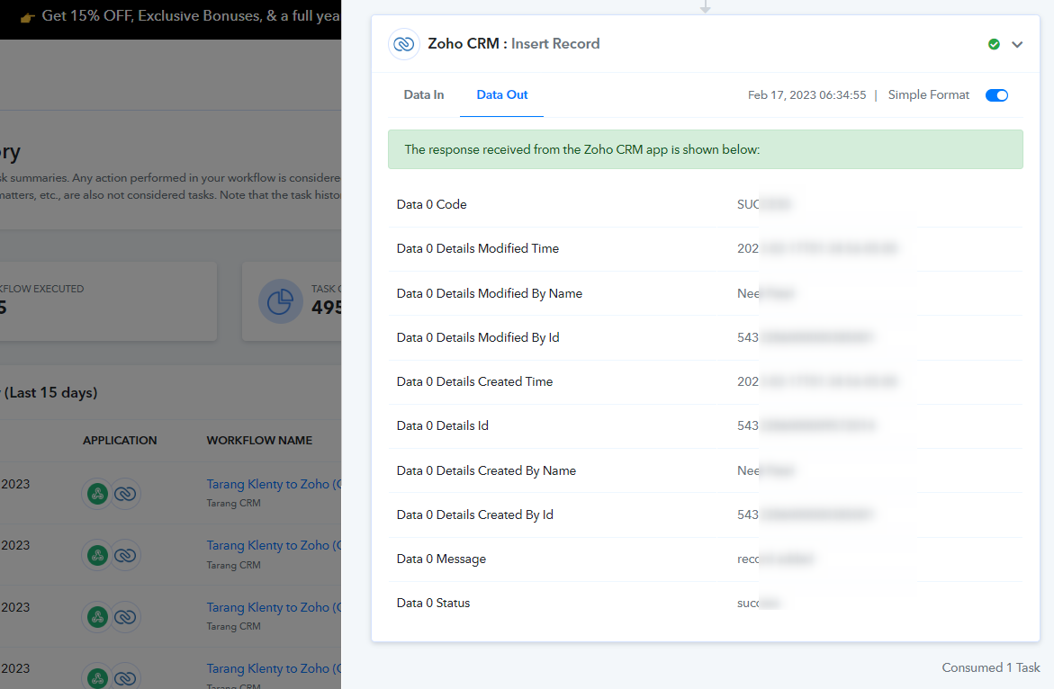1054x689 pixels.
Task: Open first Tarang Klenty to Zoho workflow link
Action: click(274, 484)
